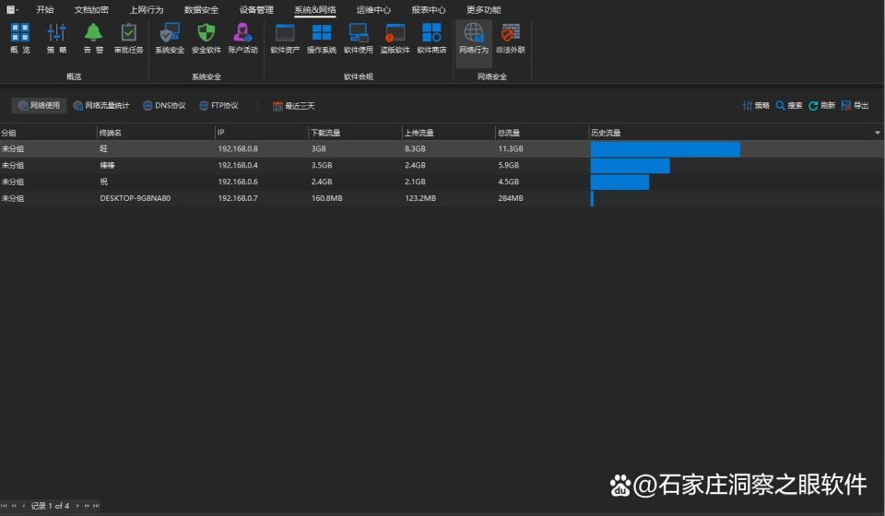Open the DNS协议 sub-tab

[164, 105]
